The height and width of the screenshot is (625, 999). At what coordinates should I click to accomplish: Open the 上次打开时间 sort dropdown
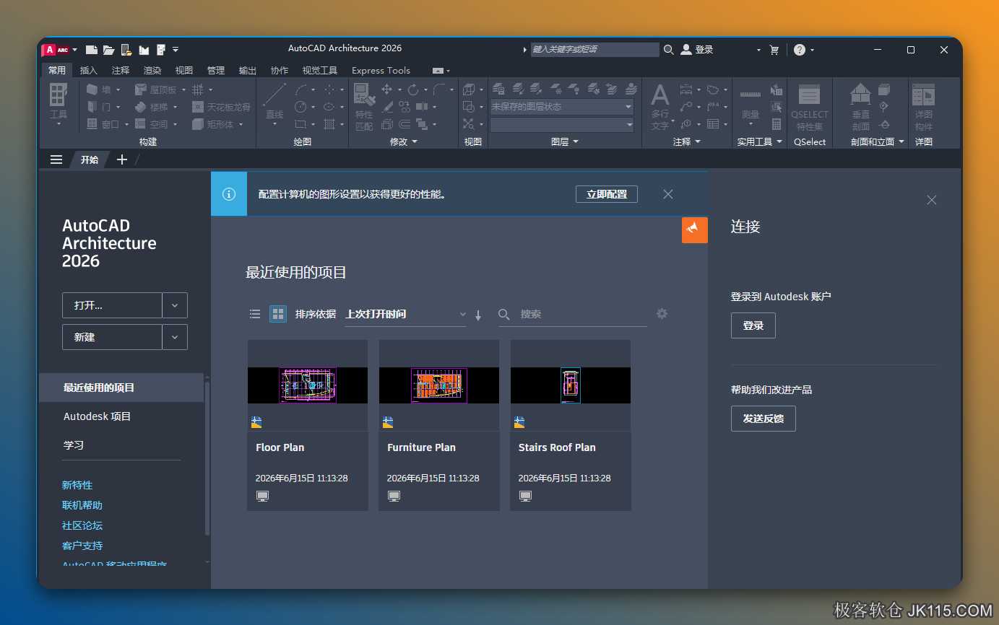405,314
